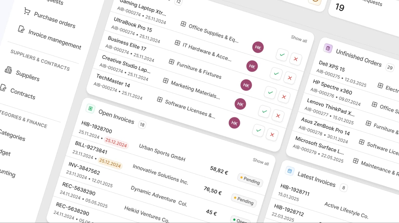
Task: Click the HK avatar on UltraBook Pro 15 row
Action: click(x=252, y=66)
